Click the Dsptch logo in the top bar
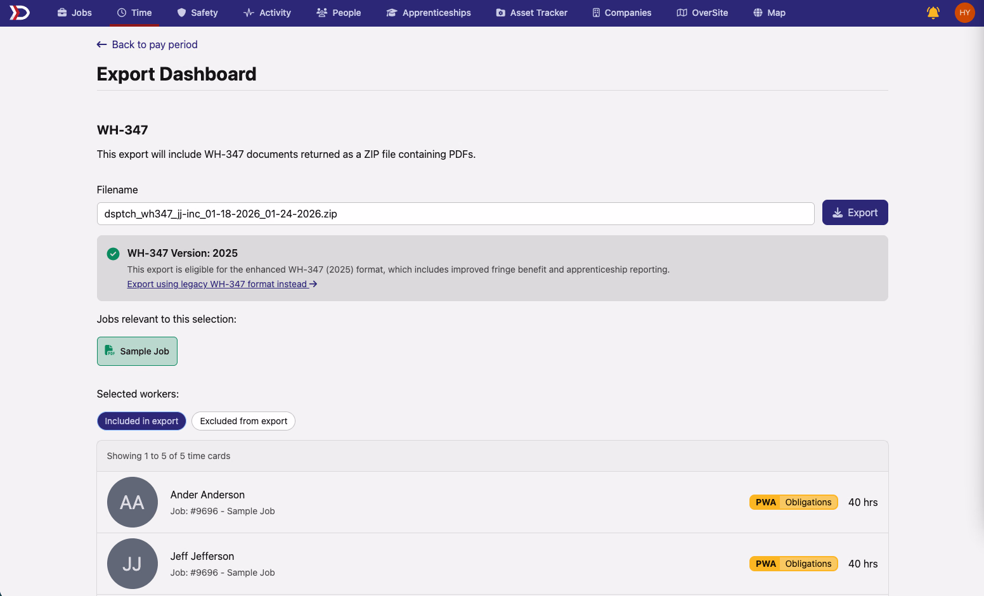This screenshot has width=984, height=596. (x=20, y=13)
